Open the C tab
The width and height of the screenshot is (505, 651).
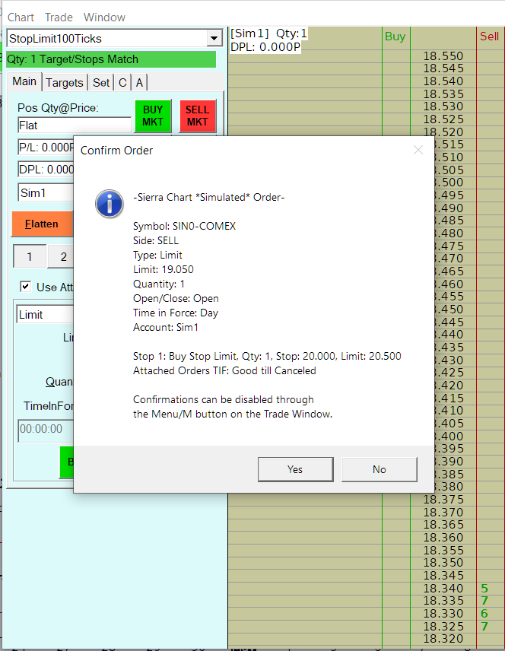pyautogui.click(x=122, y=83)
